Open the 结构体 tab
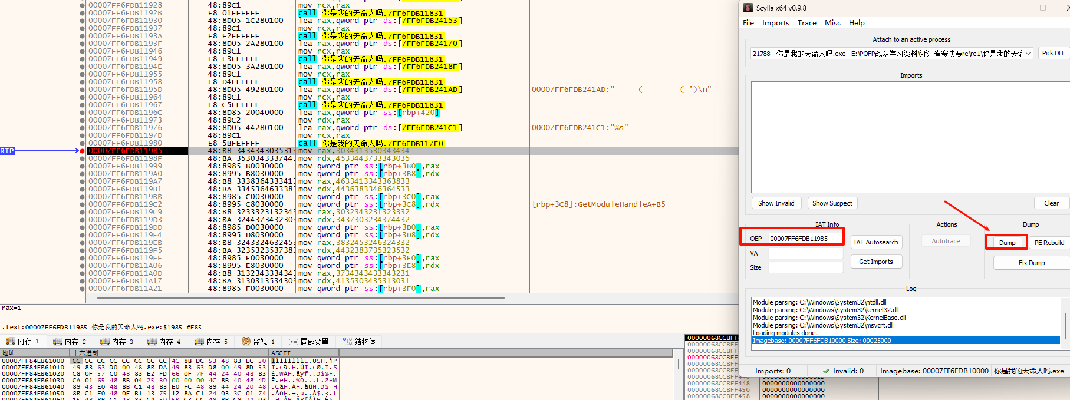 pyautogui.click(x=359, y=342)
